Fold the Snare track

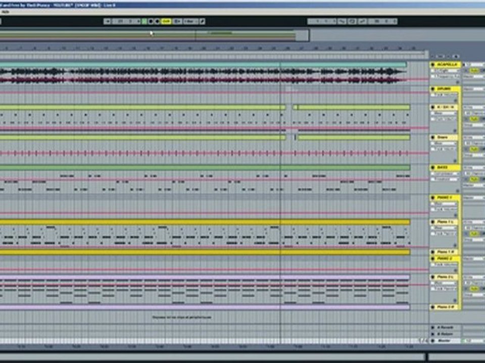[432, 137]
